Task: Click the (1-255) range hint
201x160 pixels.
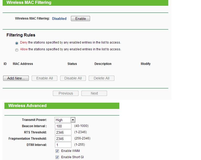Action: (x=80, y=145)
